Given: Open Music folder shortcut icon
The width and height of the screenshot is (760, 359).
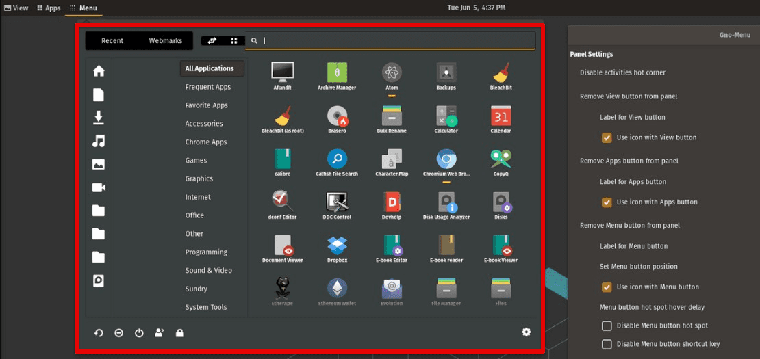Looking at the screenshot, I should 99,141.
